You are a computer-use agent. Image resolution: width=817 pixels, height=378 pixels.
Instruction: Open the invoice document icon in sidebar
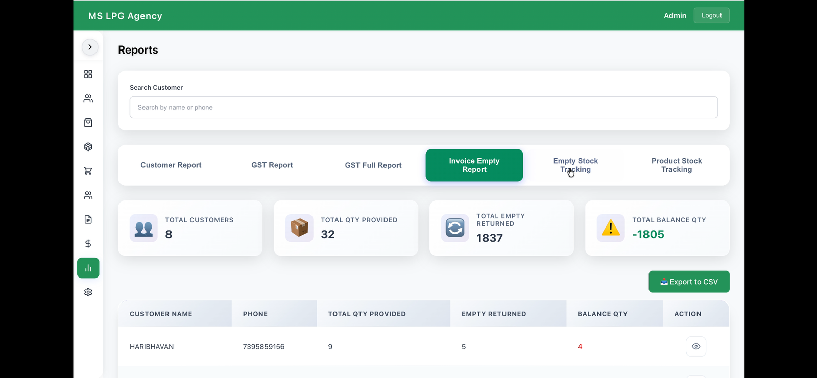(x=88, y=219)
